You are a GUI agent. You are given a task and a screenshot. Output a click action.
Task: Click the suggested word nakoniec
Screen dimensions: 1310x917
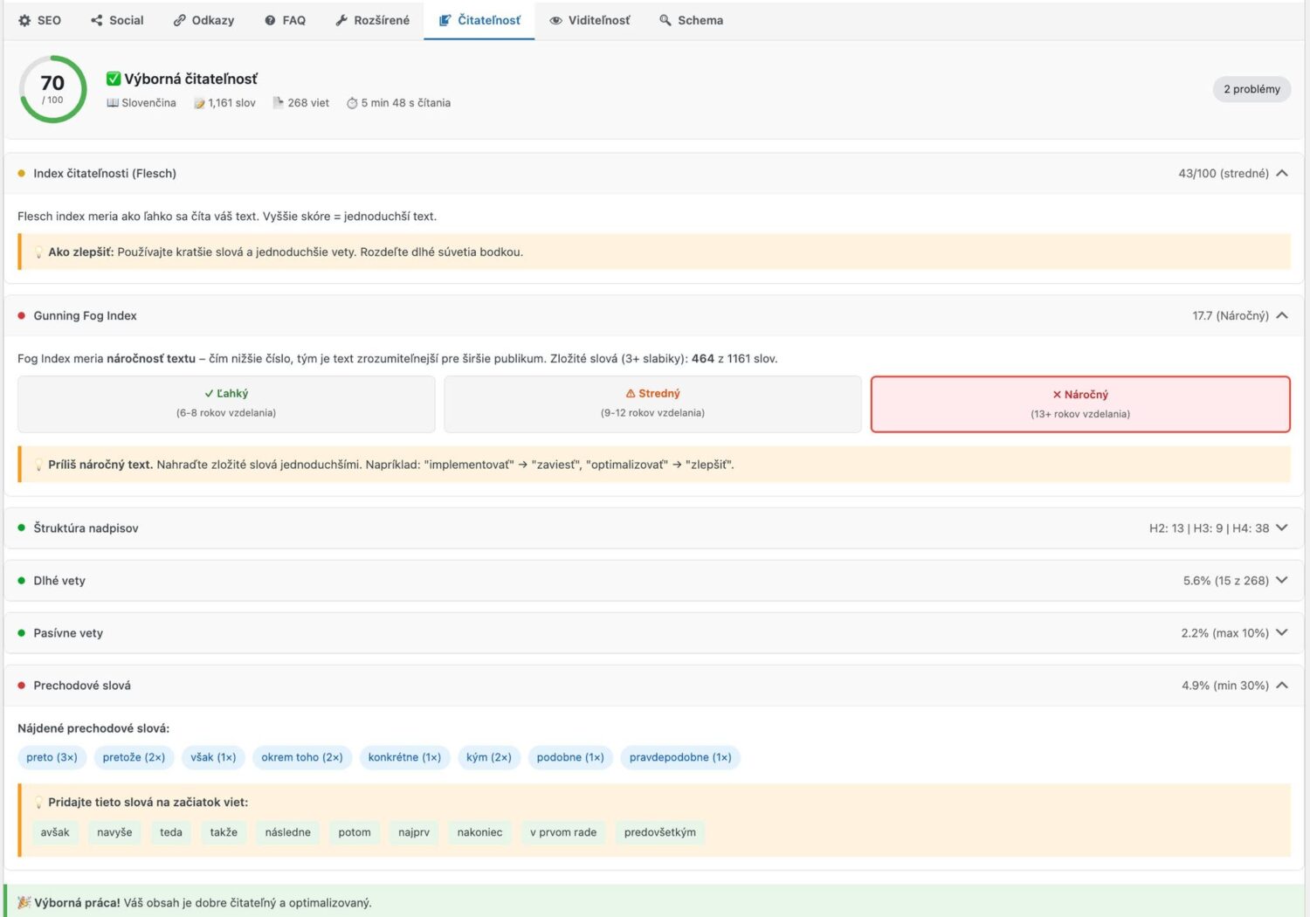(x=479, y=832)
